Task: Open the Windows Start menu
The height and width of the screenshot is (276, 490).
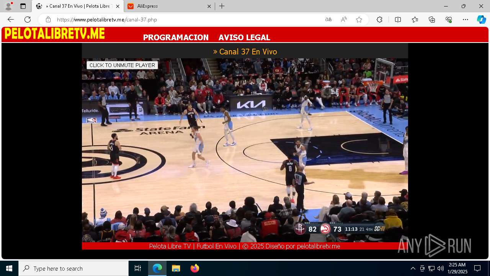Action: coord(9,268)
